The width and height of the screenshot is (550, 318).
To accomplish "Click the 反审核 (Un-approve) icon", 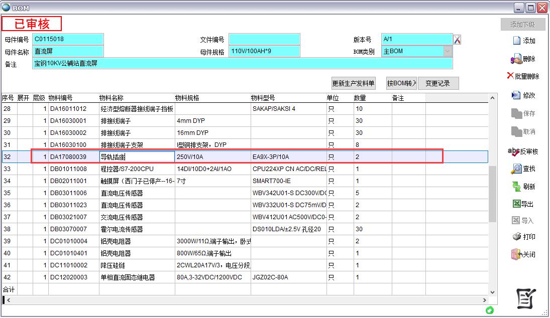I will click(513, 151).
